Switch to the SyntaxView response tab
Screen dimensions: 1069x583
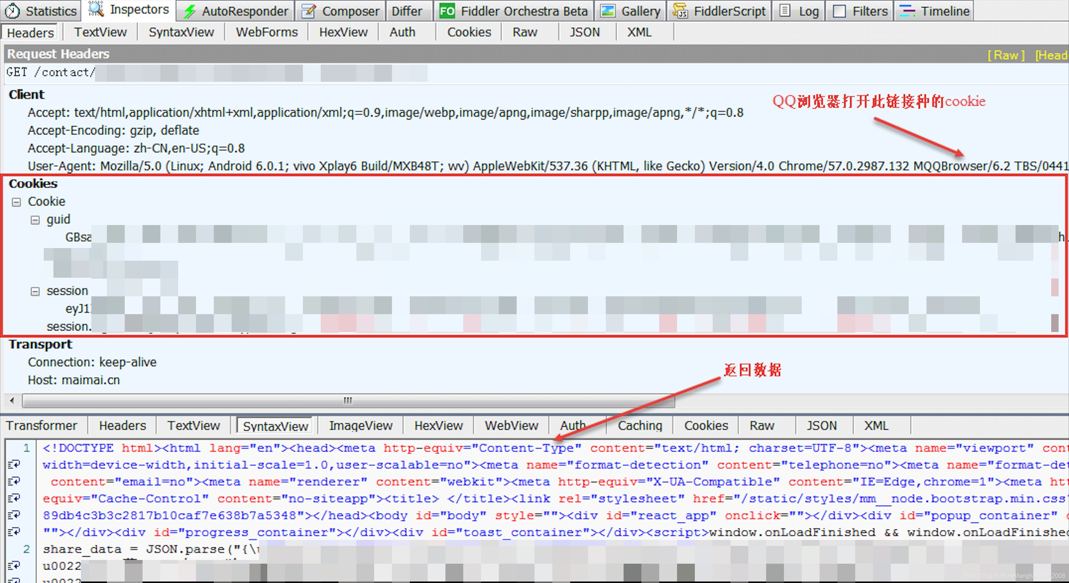275,426
